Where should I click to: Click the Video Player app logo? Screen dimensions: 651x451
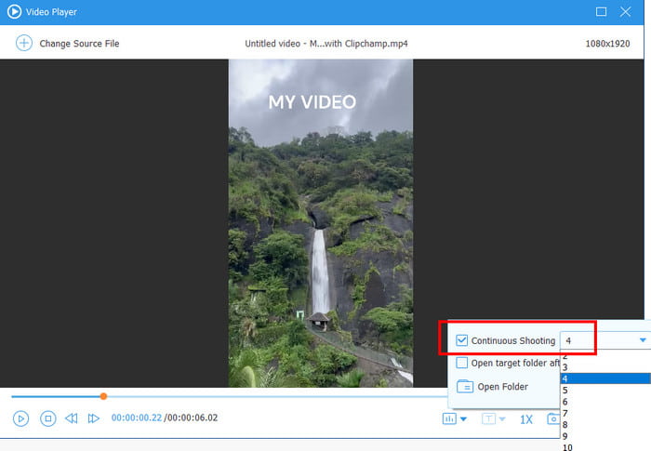coord(13,11)
